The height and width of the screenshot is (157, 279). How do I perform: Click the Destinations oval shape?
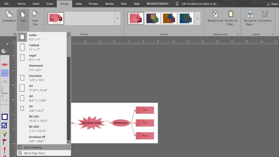pyautogui.click(x=121, y=123)
